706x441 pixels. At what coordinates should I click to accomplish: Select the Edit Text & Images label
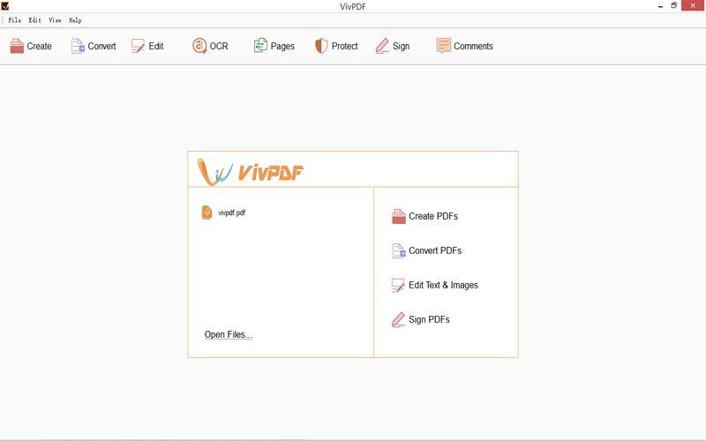click(x=443, y=285)
